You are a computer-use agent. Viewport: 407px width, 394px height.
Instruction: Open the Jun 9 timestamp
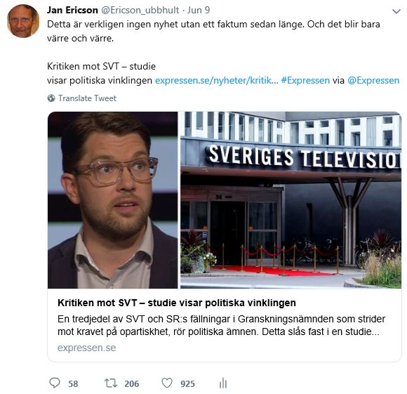point(199,10)
